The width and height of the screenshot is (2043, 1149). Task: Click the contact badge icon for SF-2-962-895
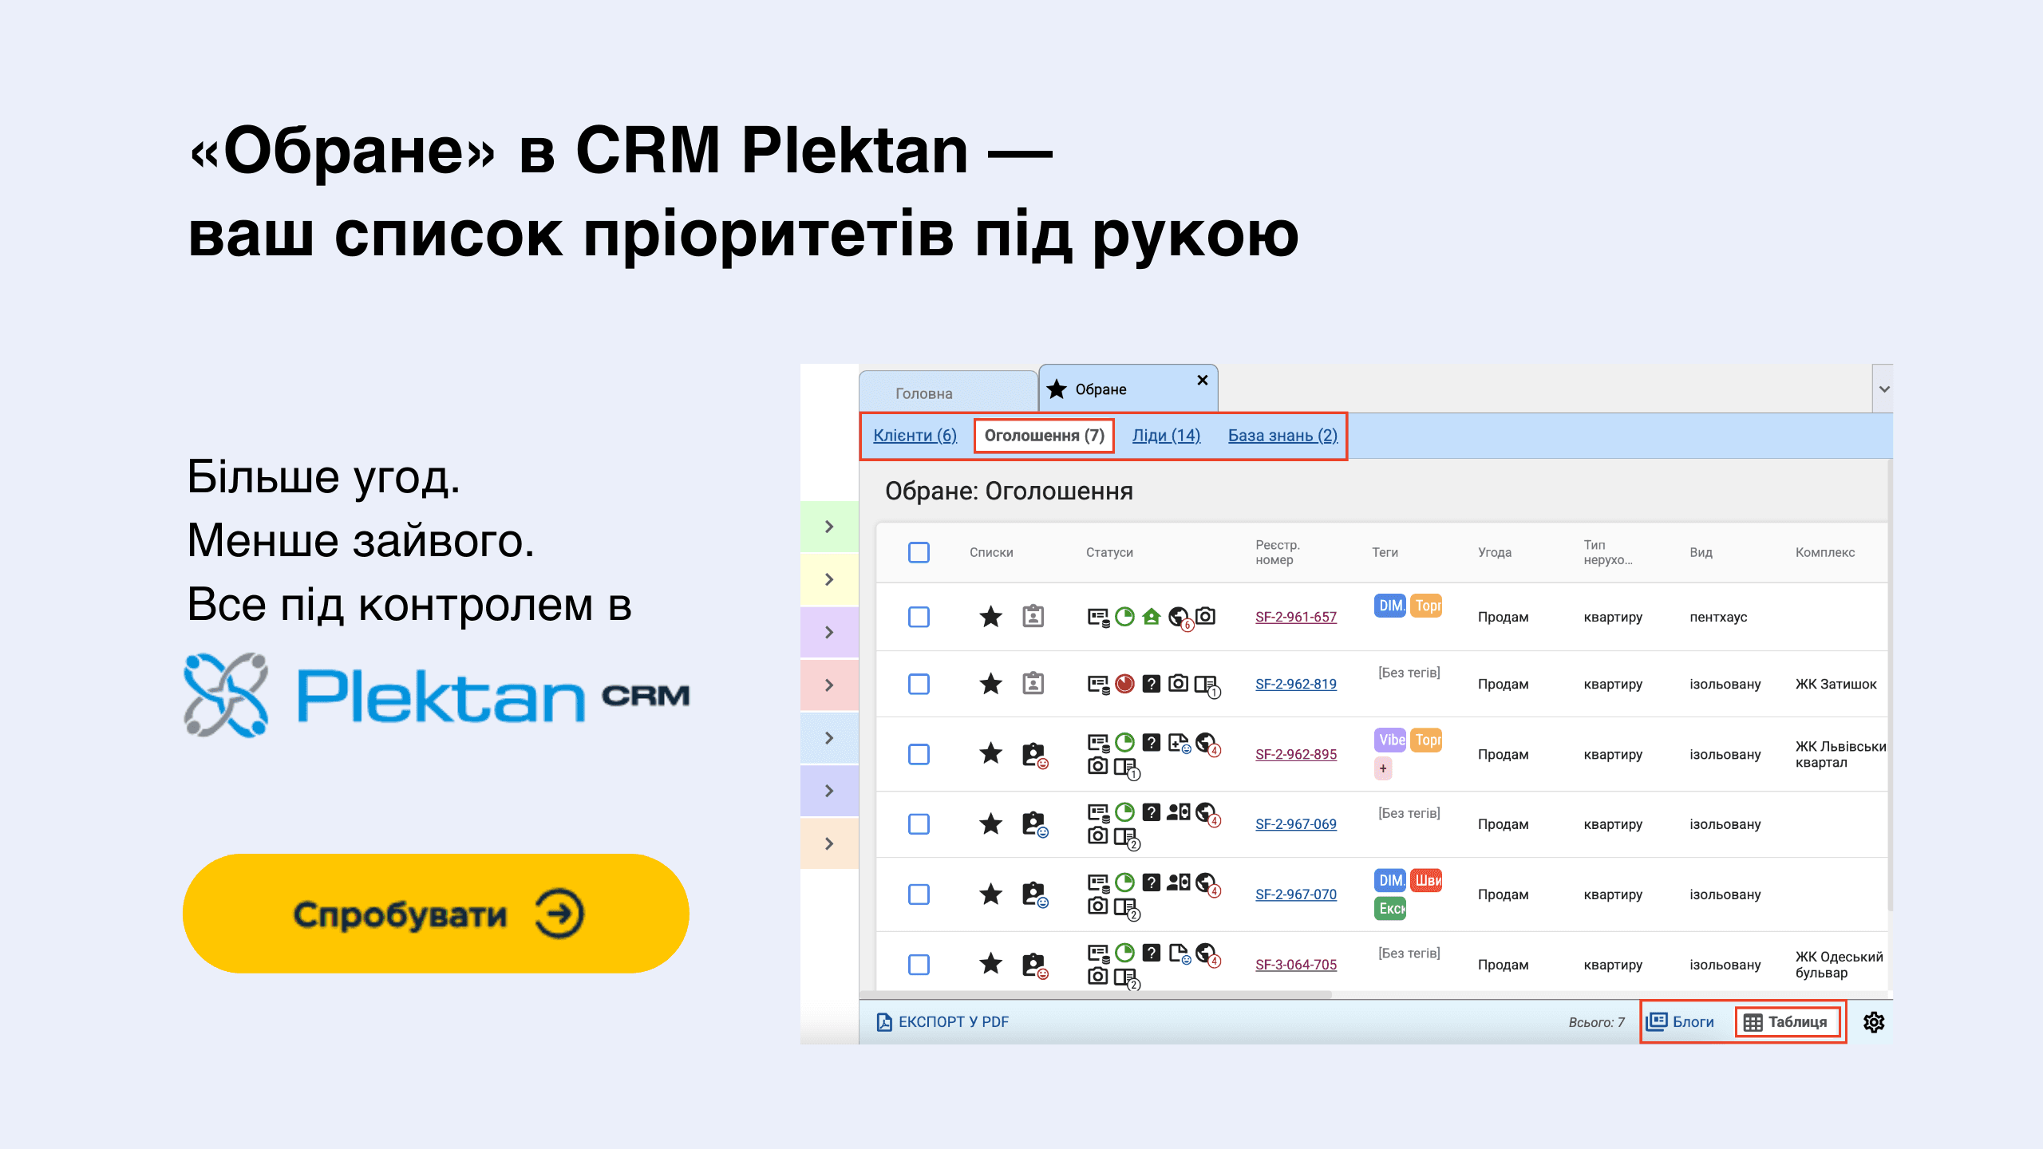[x=1033, y=754]
